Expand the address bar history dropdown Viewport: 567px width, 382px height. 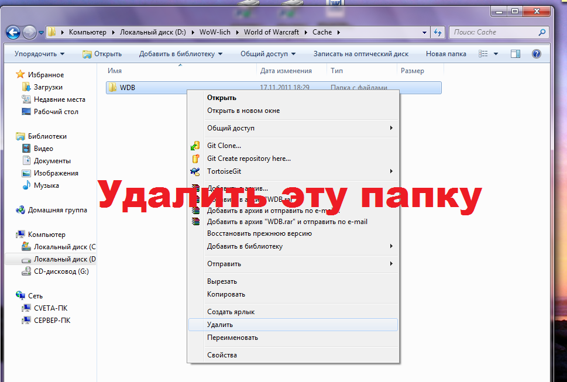pyautogui.click(x=425, y=32)
